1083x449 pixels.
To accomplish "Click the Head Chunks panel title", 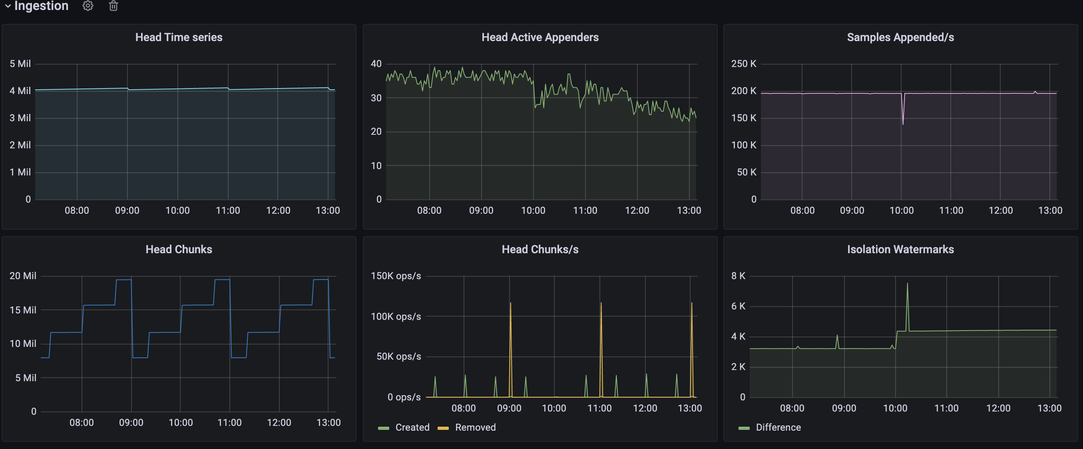I will click(x=179, y=249).
